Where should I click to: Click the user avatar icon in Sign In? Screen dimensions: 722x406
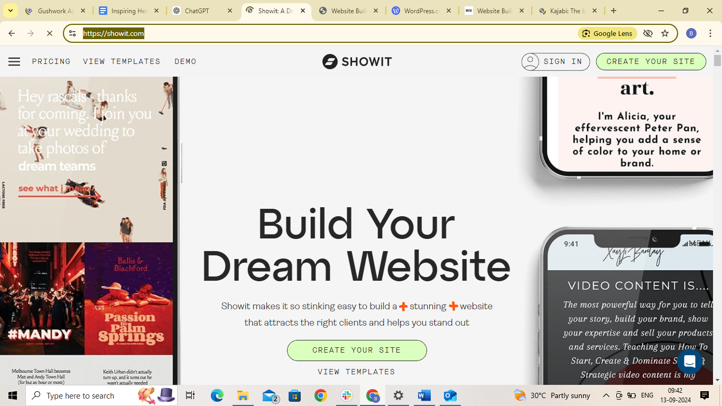tap(530, 62)
